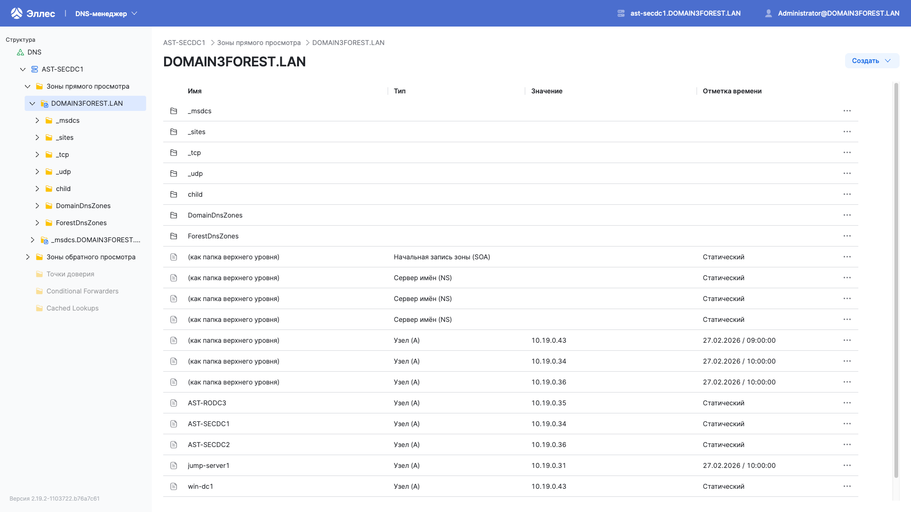Collapse the Зоны прямого просмотра folder
The width and height of the screenshot is (911, 512).
27,86
